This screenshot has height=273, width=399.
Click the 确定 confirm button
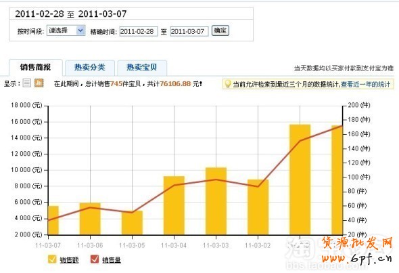(220, 30)
